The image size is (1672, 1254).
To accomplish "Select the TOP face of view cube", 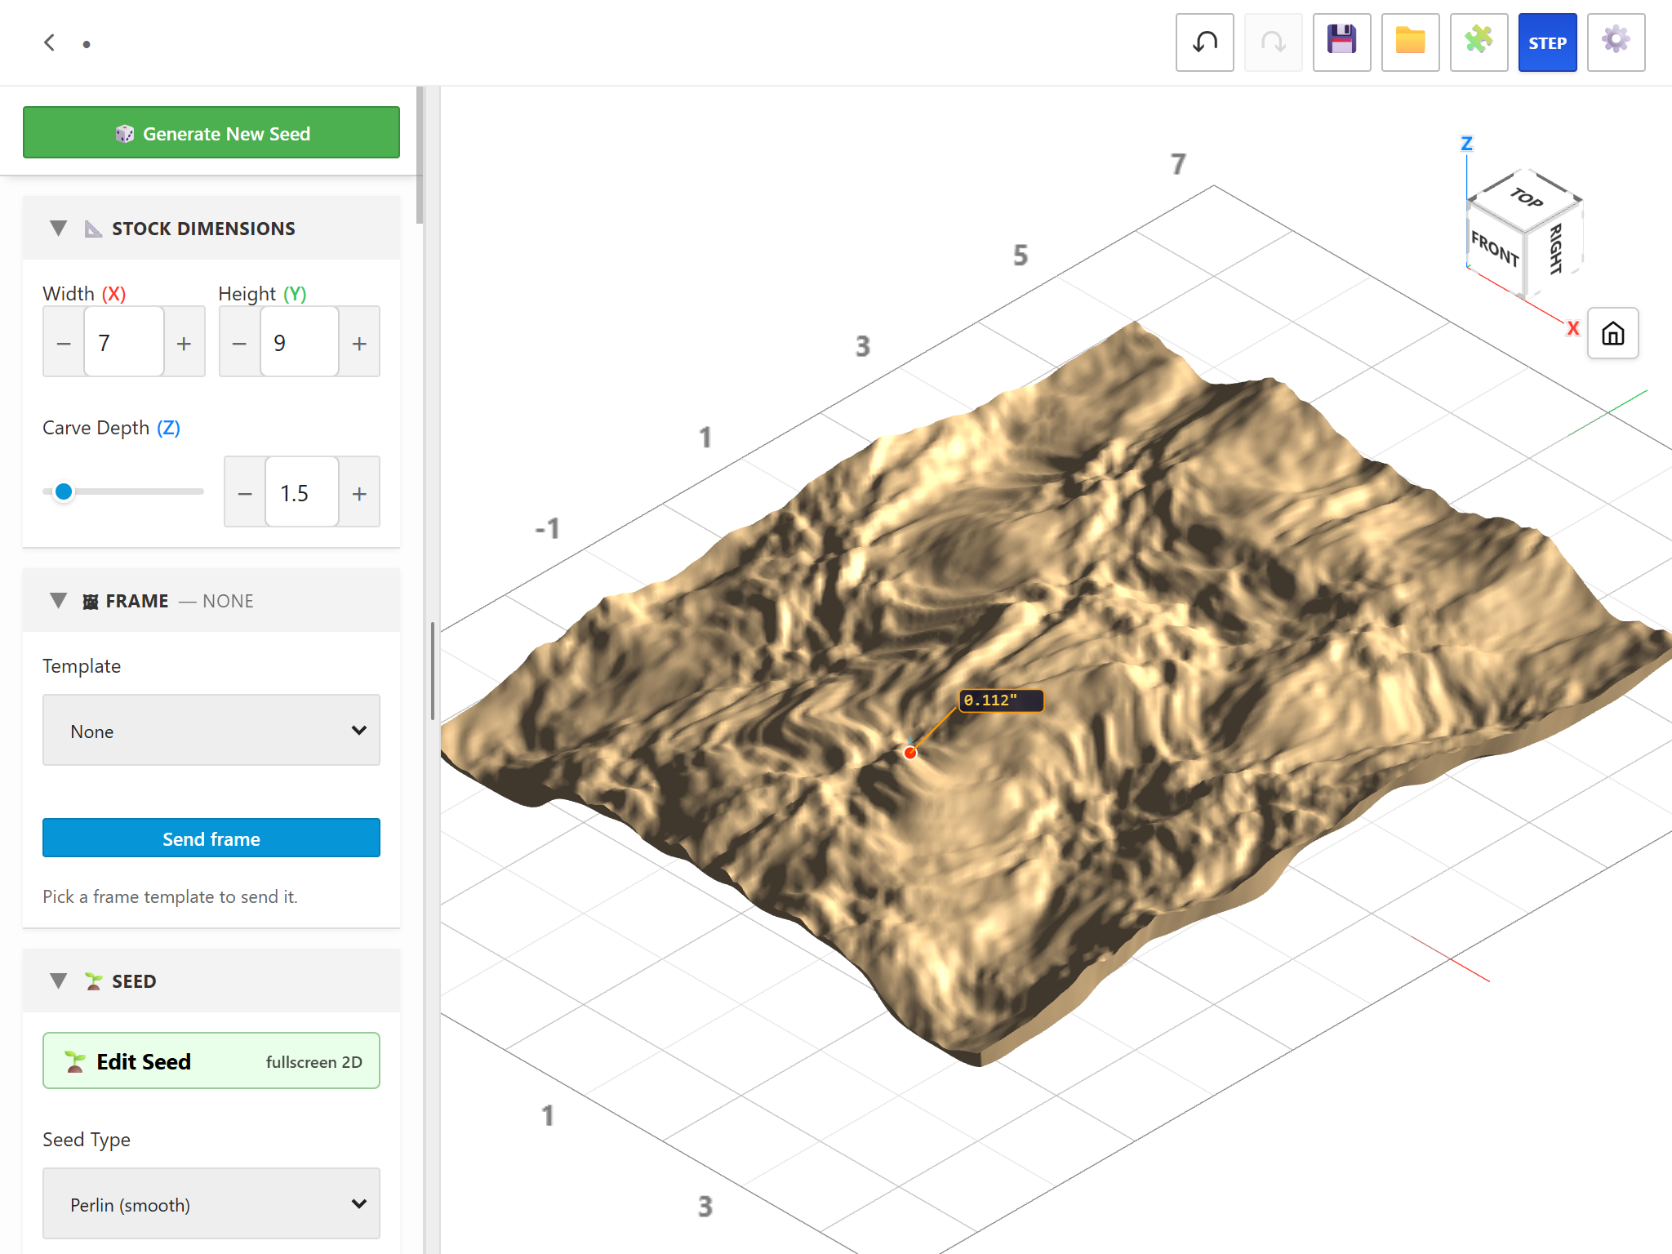I will click(1525, 197).
